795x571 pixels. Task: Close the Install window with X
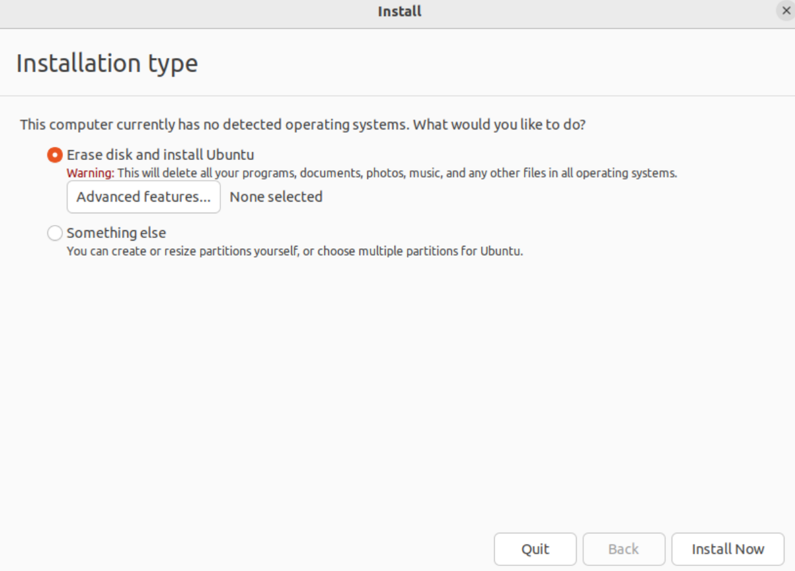pos(786,11)
